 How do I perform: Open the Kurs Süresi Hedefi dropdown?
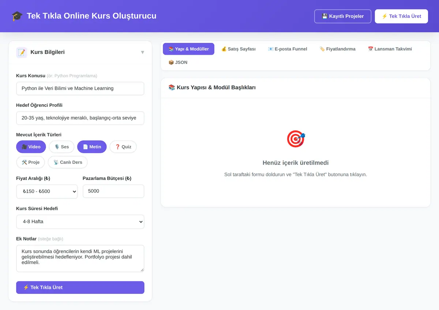click(x=80, y=221)
